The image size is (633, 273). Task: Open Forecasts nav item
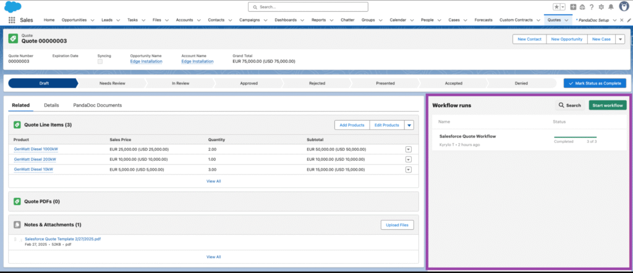coord(483,20)
